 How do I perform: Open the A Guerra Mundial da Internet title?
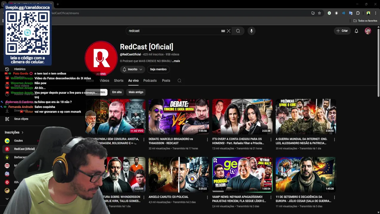(x=301, y=141)
